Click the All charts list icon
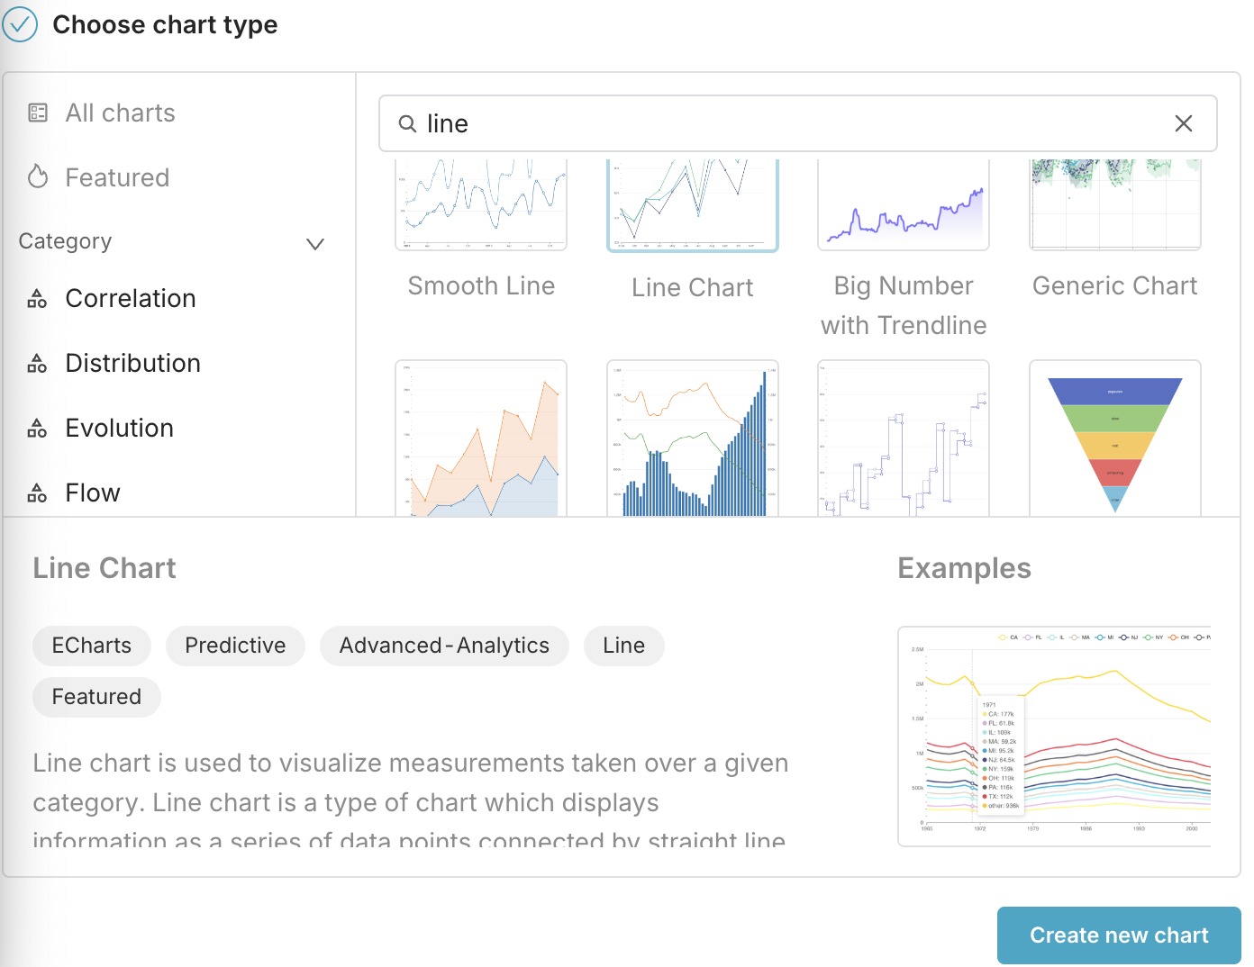This screenshot has height=967, width=1254. coord(38,113)
